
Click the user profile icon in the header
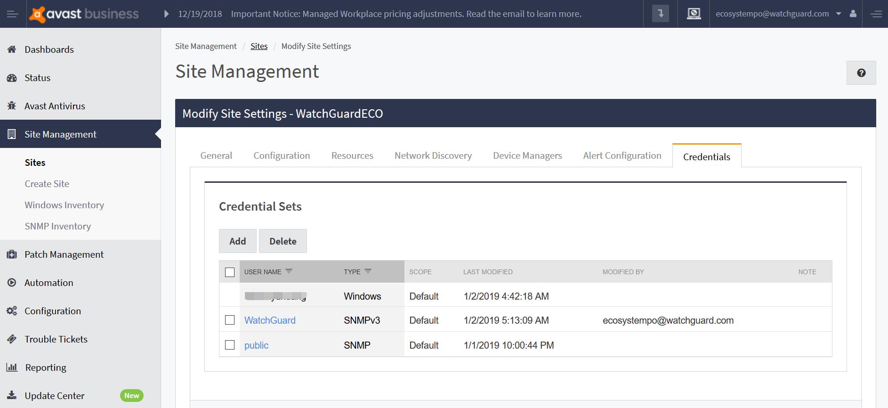[853, 14]
